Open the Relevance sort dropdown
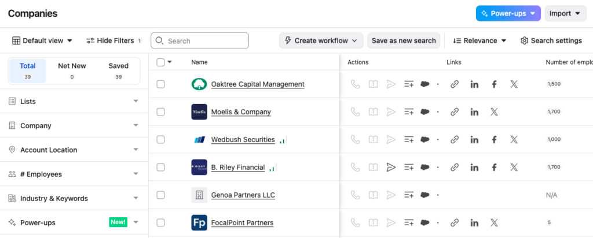 [479, 41]
